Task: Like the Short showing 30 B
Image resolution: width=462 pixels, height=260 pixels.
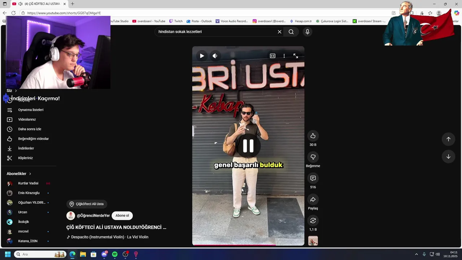Action: (313, 136)
